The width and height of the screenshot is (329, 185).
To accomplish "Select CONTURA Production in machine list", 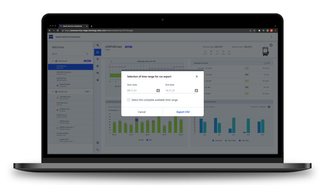I will [64, 73].
